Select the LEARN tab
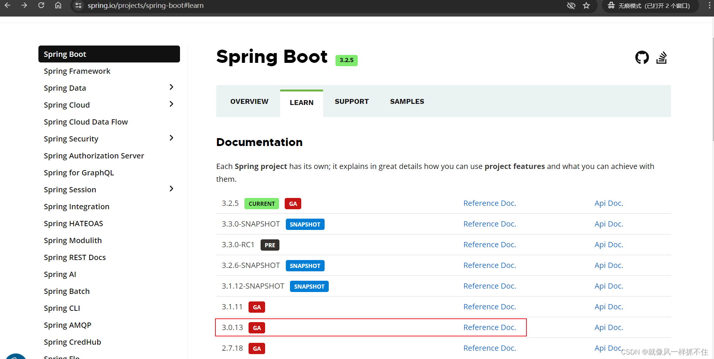Screen dimensions: 714x359 [x=302, y=103]
